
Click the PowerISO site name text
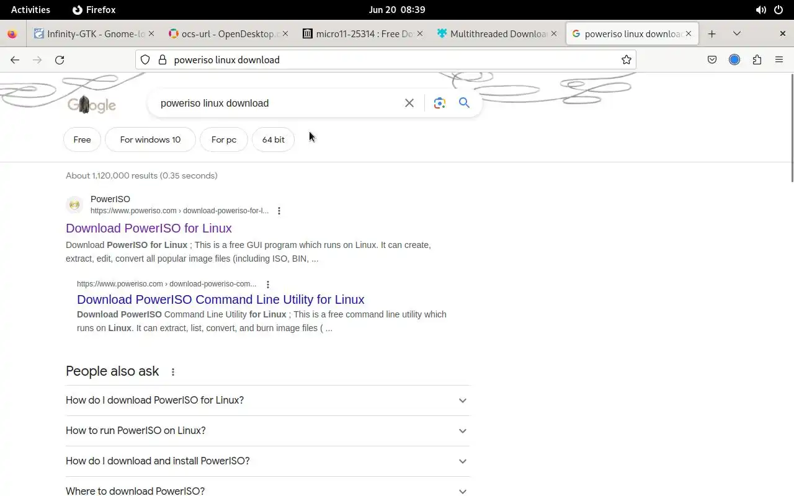(110, 199)
